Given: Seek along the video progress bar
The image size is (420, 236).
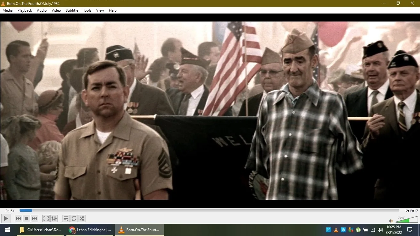Looking at the screenshot, I should 209,210.
